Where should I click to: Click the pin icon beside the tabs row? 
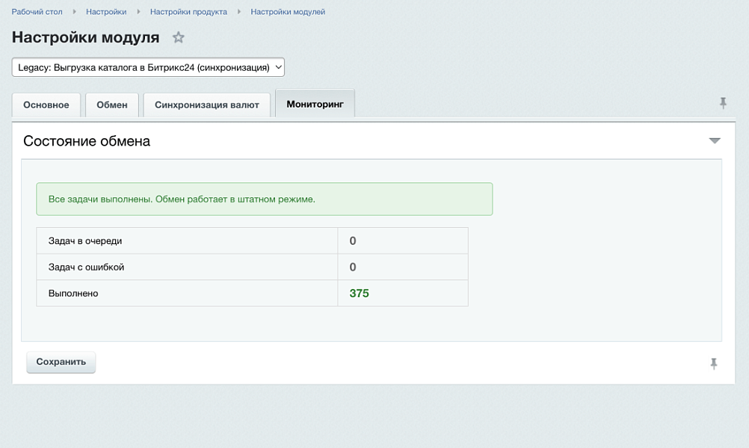click(723, 103)
